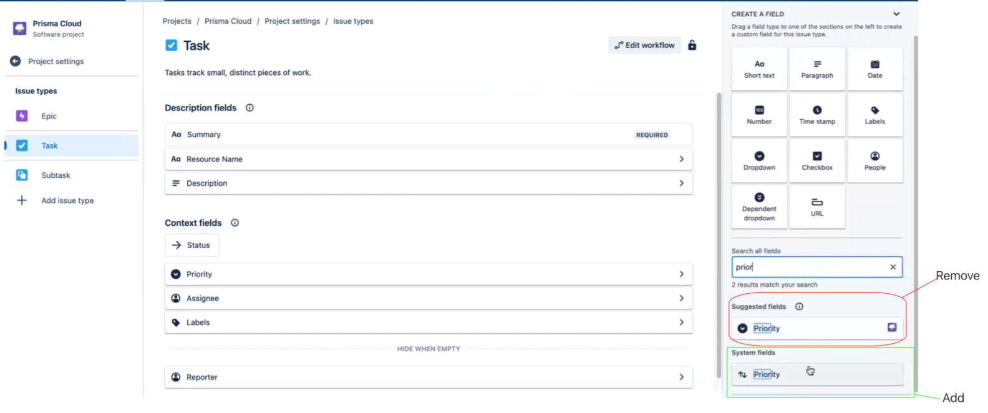988x413 pixels.
Task: Collapse the Create a field panel chevron
Action: (896, 14)
